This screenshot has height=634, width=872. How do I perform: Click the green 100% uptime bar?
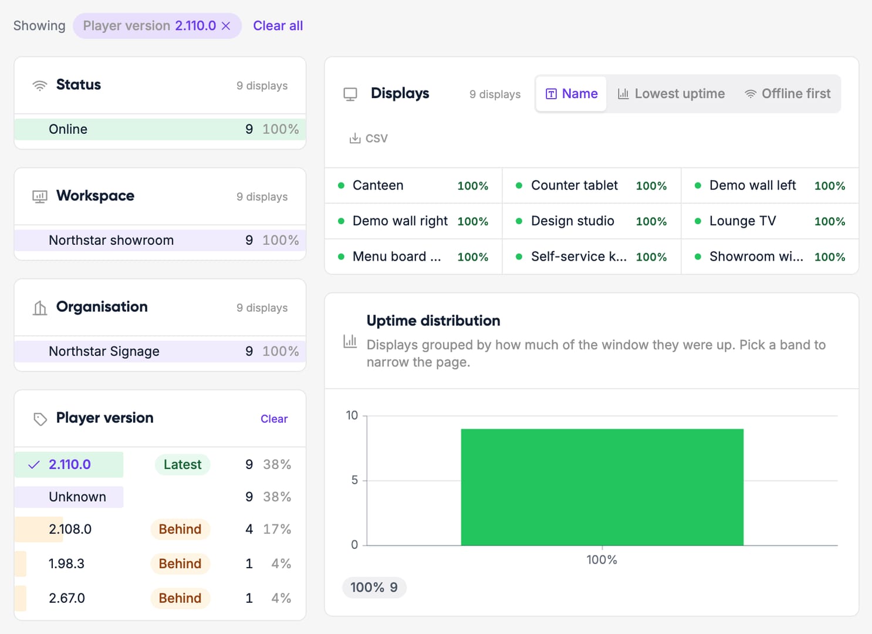(602, 487)
